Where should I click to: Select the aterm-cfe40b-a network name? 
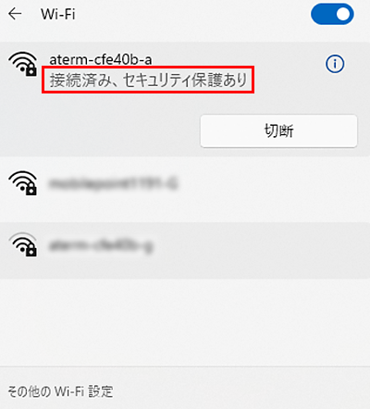pyautogui.click(x=101, y=59)
